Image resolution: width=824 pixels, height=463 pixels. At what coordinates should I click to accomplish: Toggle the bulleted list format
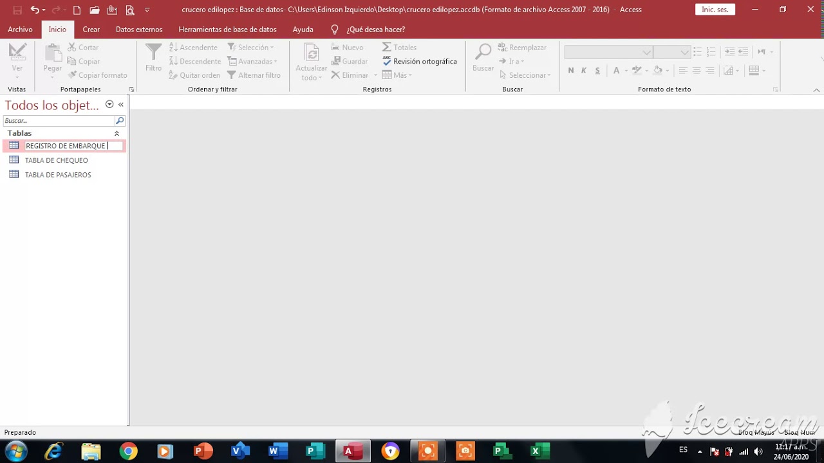point(698,51)
